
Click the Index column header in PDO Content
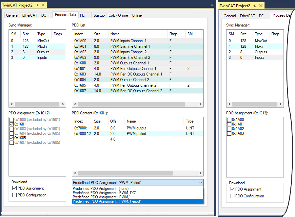[82, 121]
